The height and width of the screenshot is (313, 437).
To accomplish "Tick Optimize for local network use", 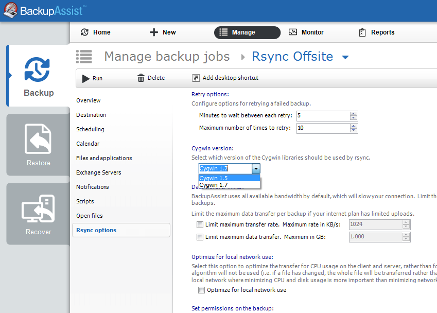I will coord(201,290).
